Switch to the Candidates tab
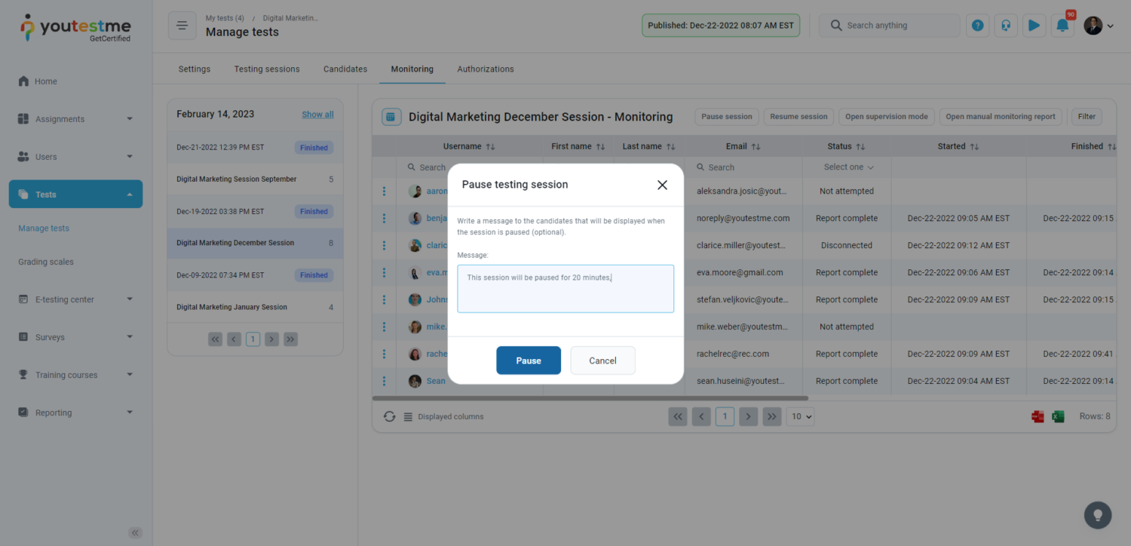 click(345, 69)
